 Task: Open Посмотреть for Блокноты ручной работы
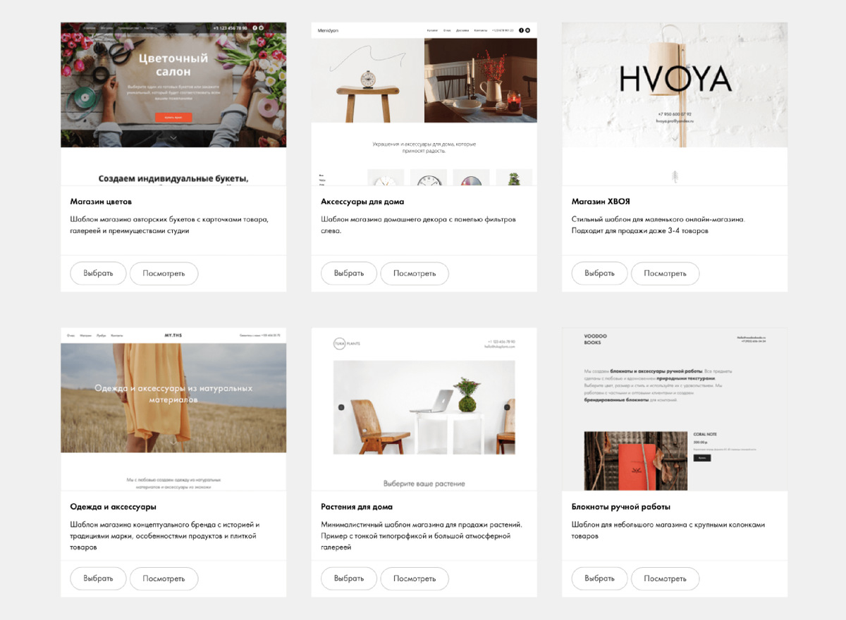665,578
